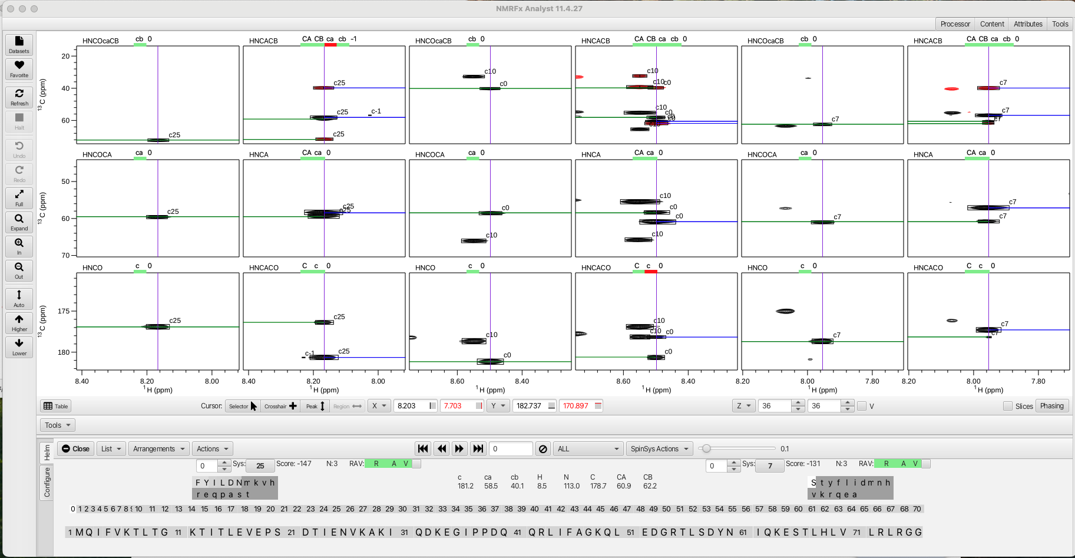1075x558 pixels.
Task: Click the Favorite heart icon
Action: click(x=19, y=68)
